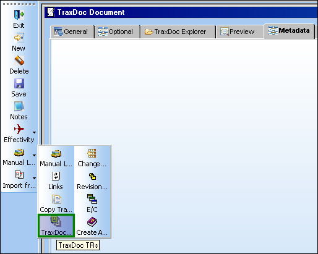This screenshot has height=254, width=318.
Task: Click the Delete eraser icon
Action: point(19,61)
